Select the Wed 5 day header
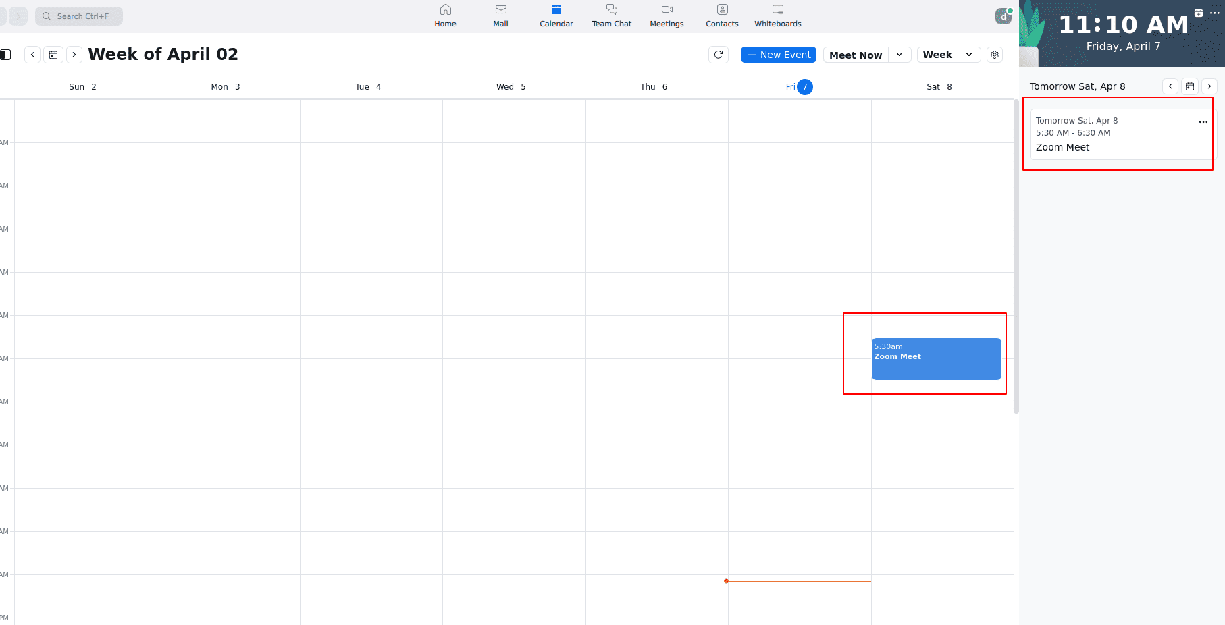Image resolution: width=1225 pixels, height=625 pixels. pos(511,87)
